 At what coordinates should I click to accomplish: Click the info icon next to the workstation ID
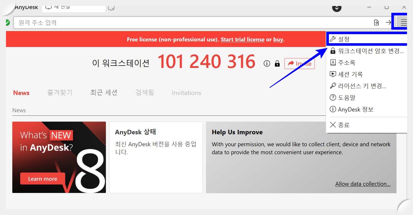[x=267, y=63]
